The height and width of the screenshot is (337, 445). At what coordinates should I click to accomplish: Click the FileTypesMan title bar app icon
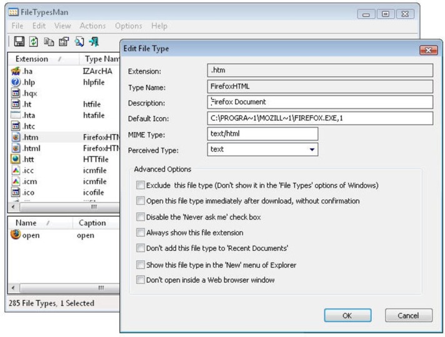pos(13,12)
